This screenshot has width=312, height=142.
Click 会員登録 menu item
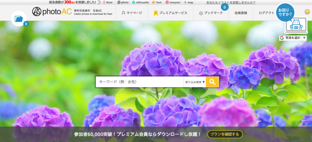pyautogui.click(x=241, y=13)
